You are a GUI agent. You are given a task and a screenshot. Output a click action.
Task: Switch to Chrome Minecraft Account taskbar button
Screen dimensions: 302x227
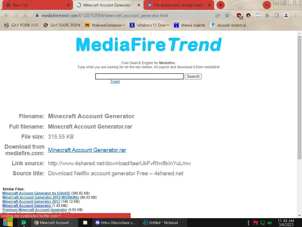tap(54, 223)
